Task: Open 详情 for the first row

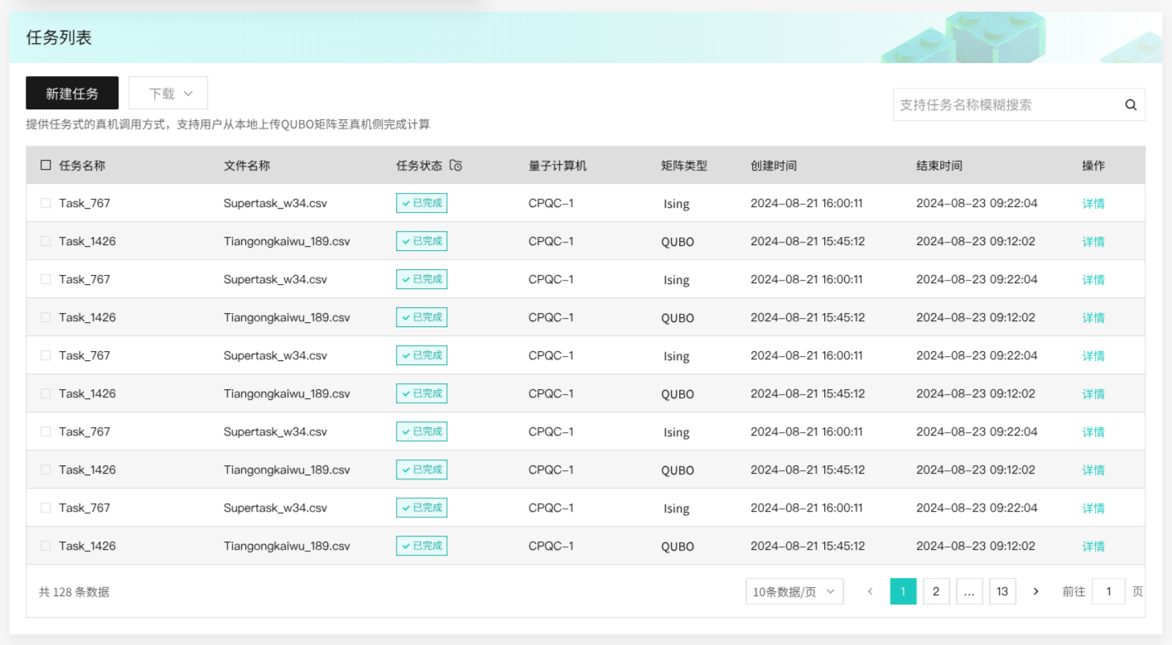Action: (1093, 204)
